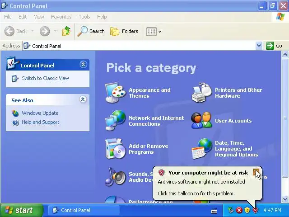This screenshot has width=289, height=217.
Task: Open the Help and Support link
Action: point(41,122)
